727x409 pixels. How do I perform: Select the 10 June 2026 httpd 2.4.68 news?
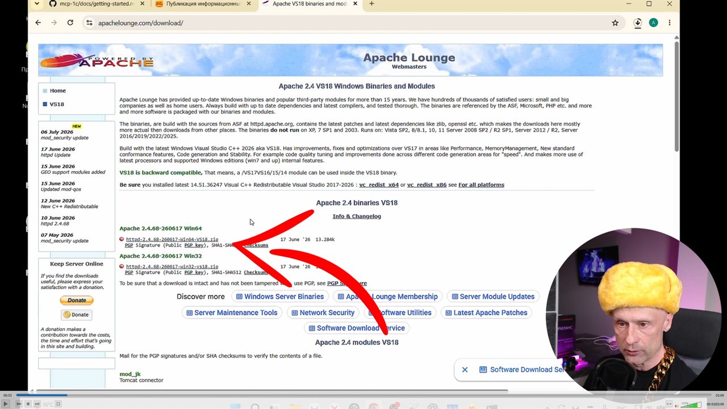point(57,220)
